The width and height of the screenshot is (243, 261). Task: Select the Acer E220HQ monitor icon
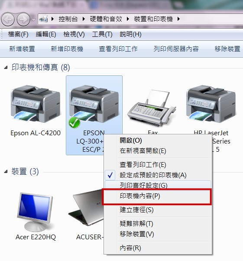pos(35,212)
